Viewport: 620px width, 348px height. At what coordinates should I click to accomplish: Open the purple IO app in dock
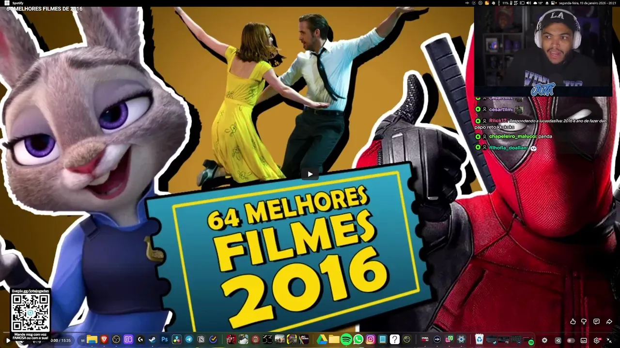(128, 339)
